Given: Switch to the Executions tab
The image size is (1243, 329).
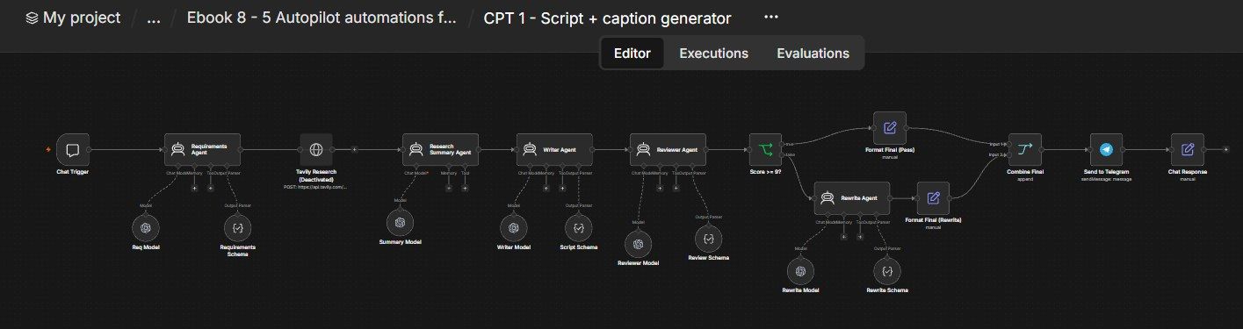Looking at the screenshot, I should coord(713,53).
